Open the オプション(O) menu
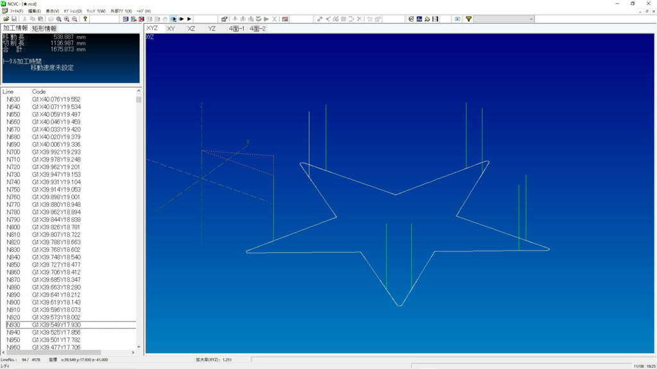657x369 pixels. click(73, 11)
